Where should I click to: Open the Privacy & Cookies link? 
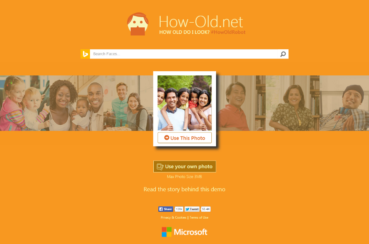(173, 217)
